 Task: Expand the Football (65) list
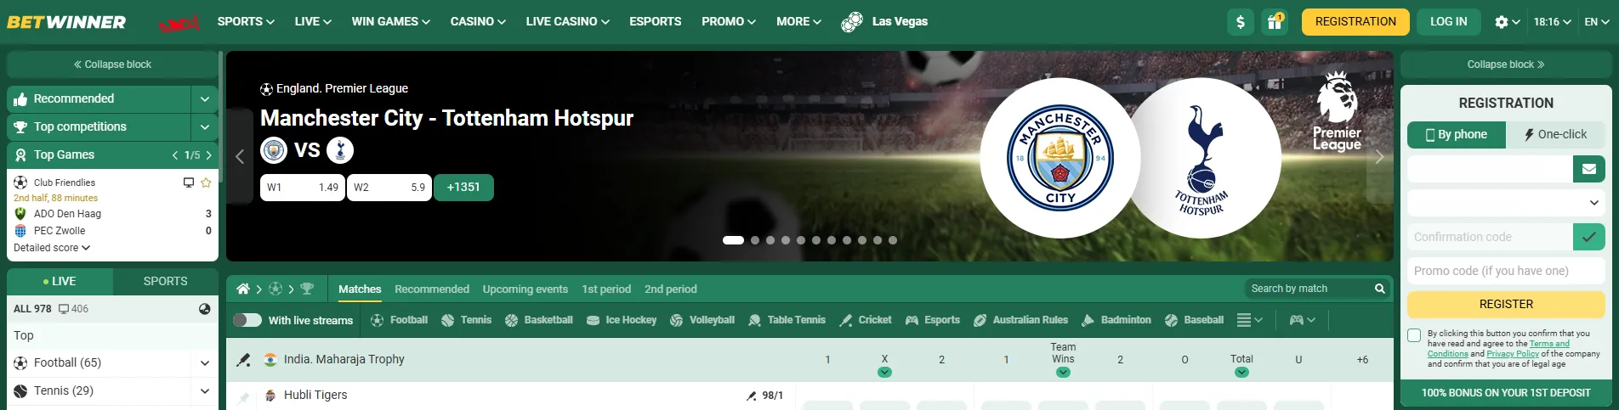[204, 363]
